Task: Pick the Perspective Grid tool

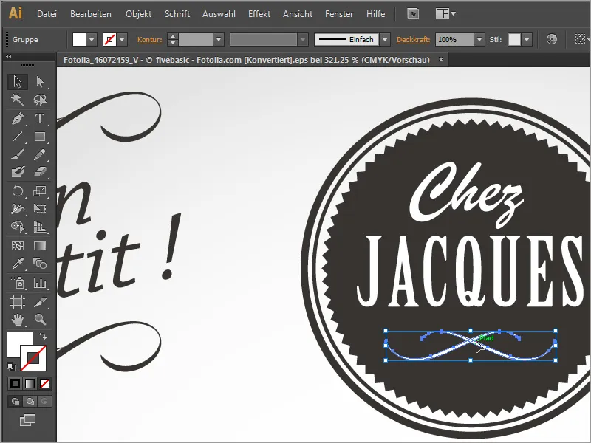Action: (x=40, y=227)
